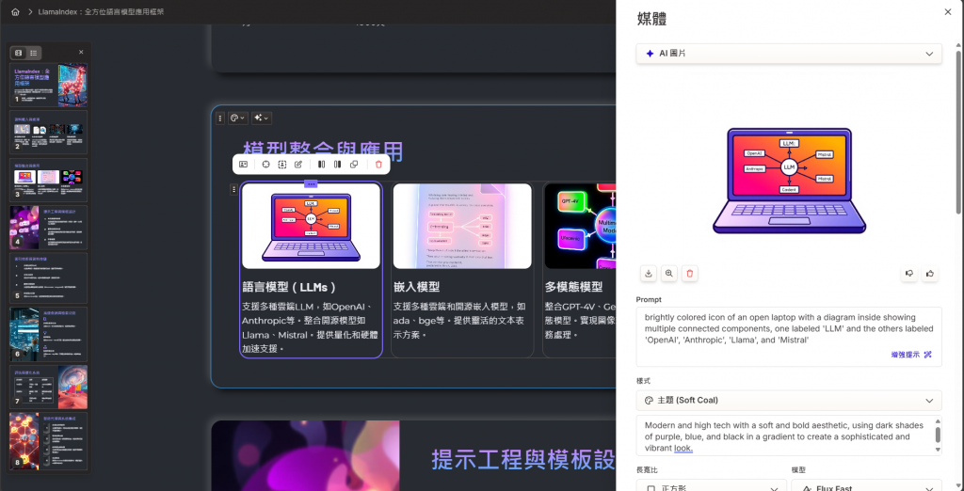The height and width of the screenshot is (491, 964).
Task: Click the LlamaIndex breadcrumb title
Action: 101,11
